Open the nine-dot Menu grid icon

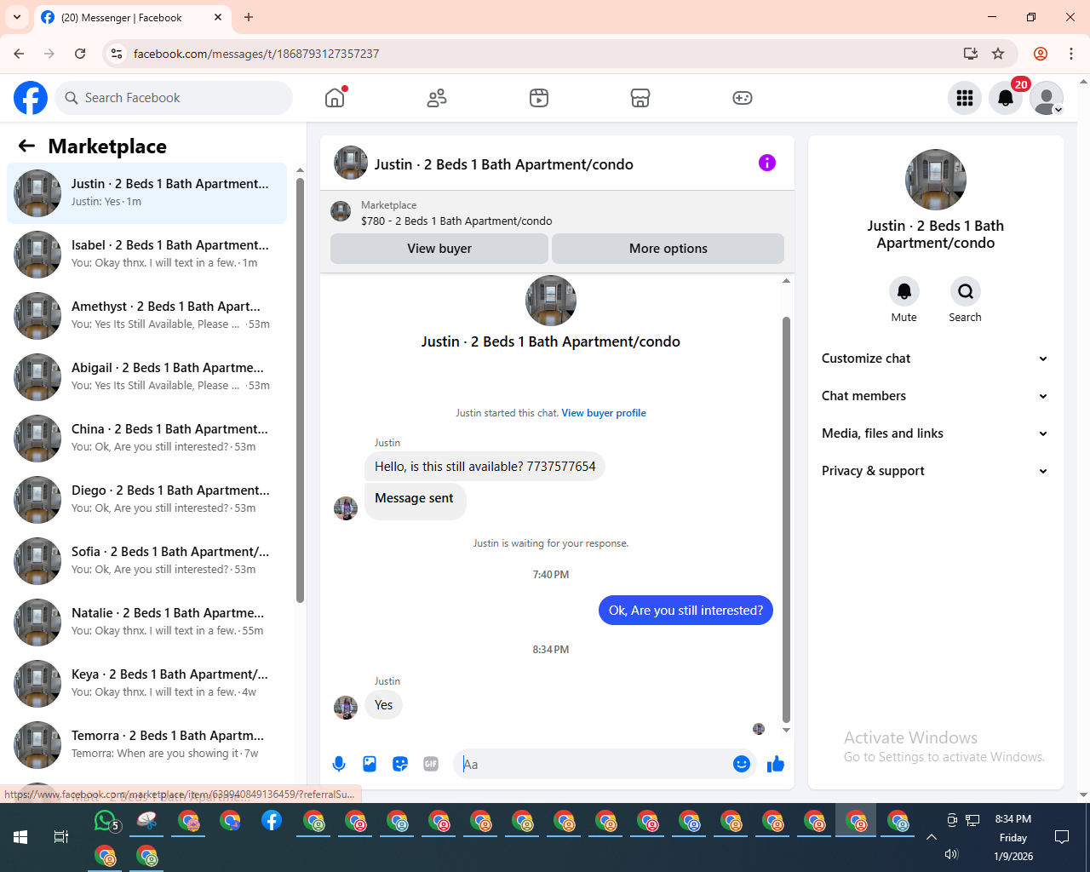pos(965,98)
